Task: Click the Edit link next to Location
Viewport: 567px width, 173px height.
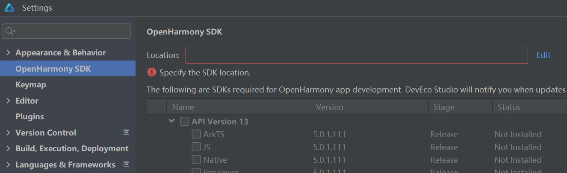Action: tap(543, 55)
